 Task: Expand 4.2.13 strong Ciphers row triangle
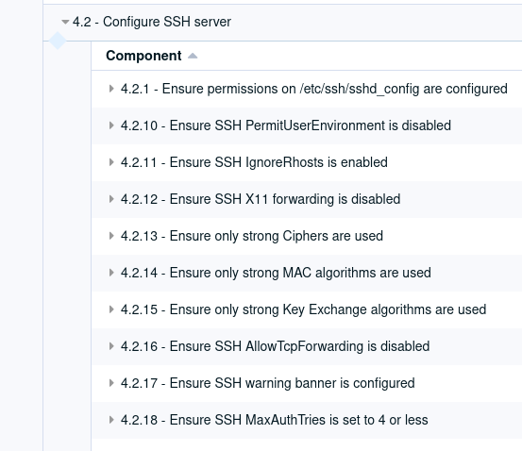[x=111, y=236]
